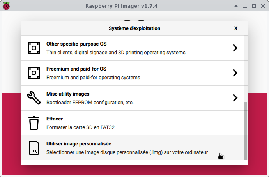Viewport: 269px width, 177px height.
Task: Click the Other specific-purpose OS icon
Action: pos(34,48)
